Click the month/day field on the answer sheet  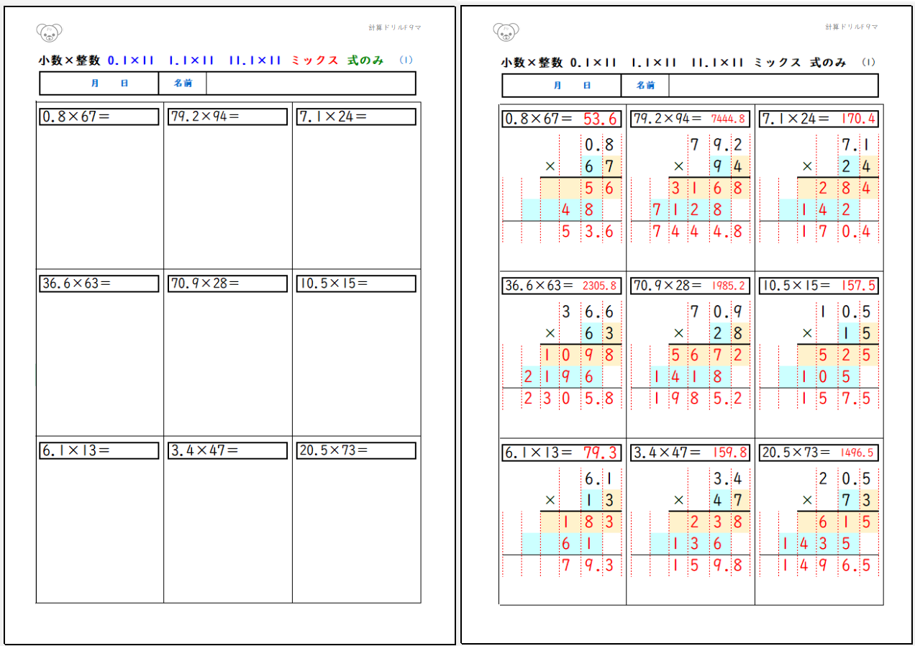click(x=562, y=85)
